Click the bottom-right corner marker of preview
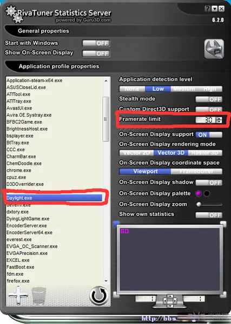 (x=223, y=295)
